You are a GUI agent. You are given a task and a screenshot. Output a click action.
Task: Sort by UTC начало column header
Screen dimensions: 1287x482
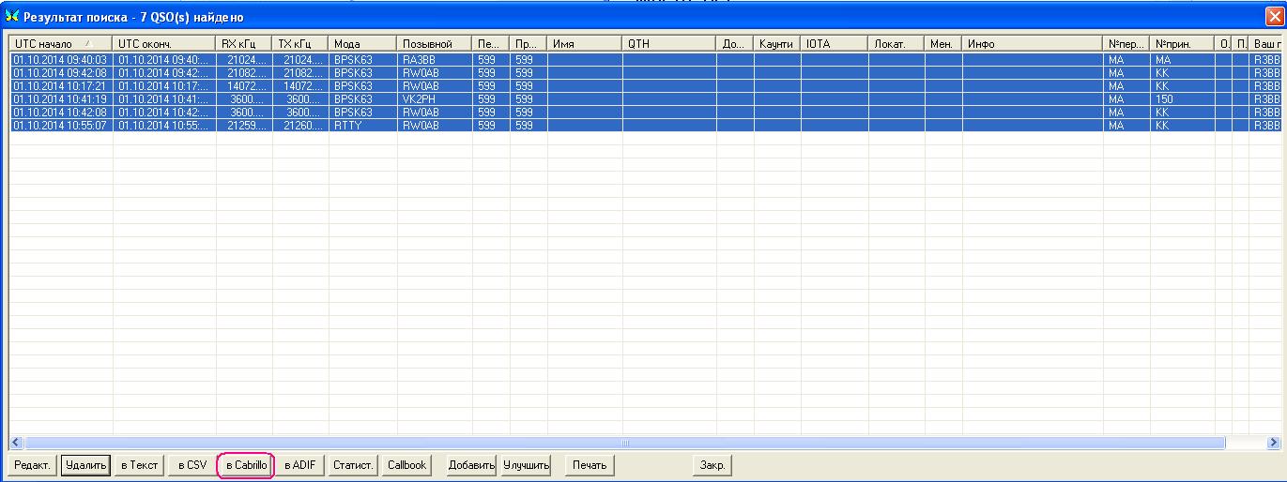click(60, 44)
